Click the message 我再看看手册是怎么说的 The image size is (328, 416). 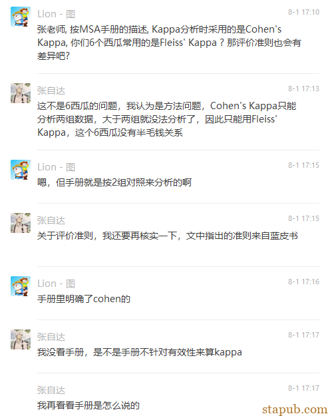pyautogui.click(x=88, y=405)
